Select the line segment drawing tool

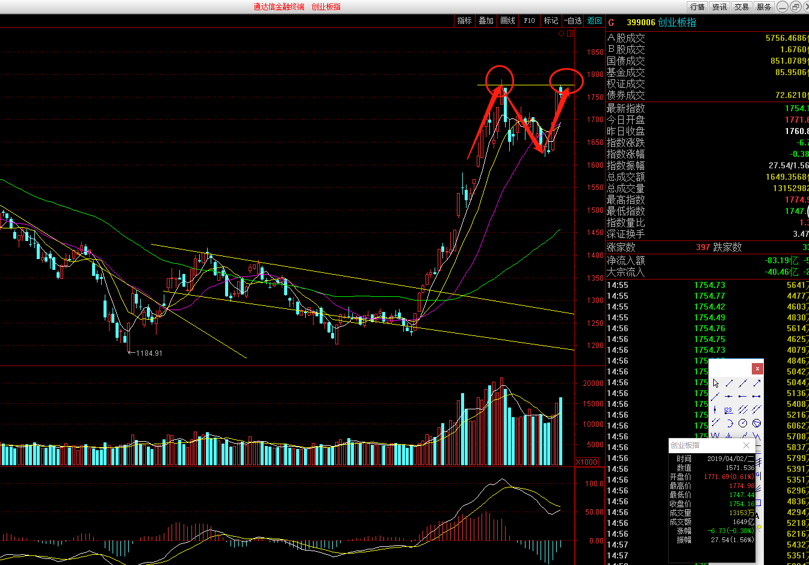(x=729, y=383)
